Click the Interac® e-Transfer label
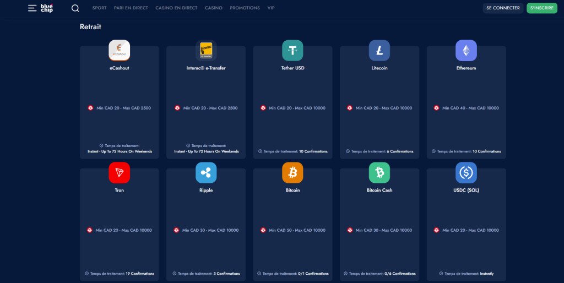The height and width of the screenshot is (283, 564). [206, 68]
